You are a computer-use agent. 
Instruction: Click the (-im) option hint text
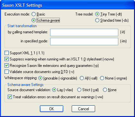tap(123, 41)
